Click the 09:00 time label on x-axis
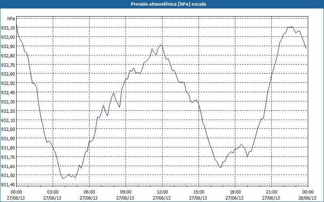The width and height of the screenshot is (324, 202). pos(125,192)
